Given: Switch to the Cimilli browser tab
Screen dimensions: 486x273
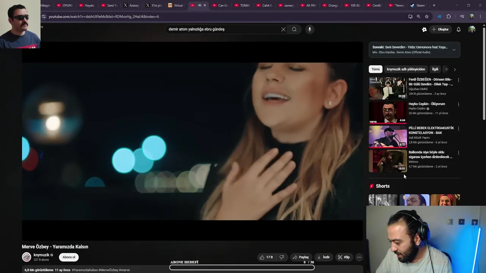Looking at the screenshot, I should (x=374, y=5).
